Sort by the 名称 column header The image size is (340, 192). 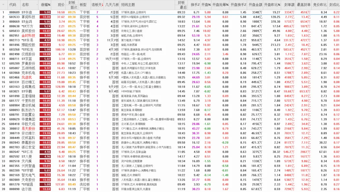tap(25, 4)
